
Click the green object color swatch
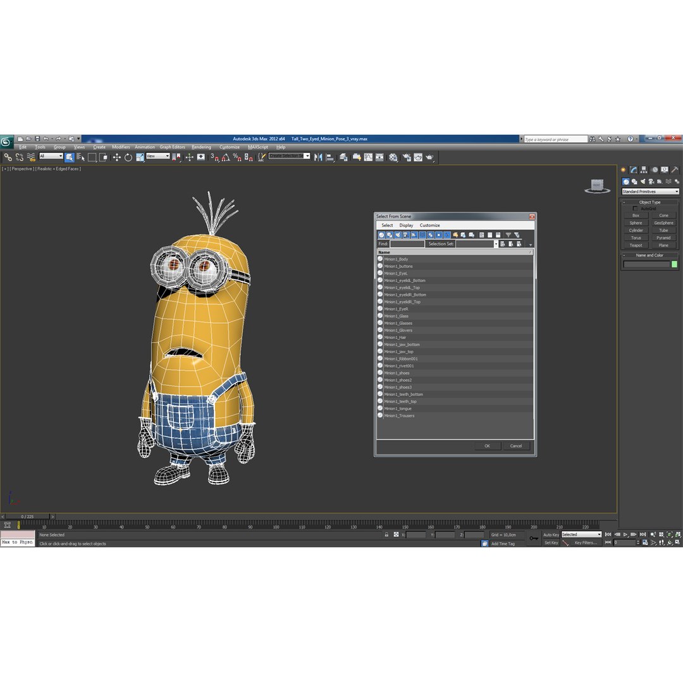(x=674, y=264)
